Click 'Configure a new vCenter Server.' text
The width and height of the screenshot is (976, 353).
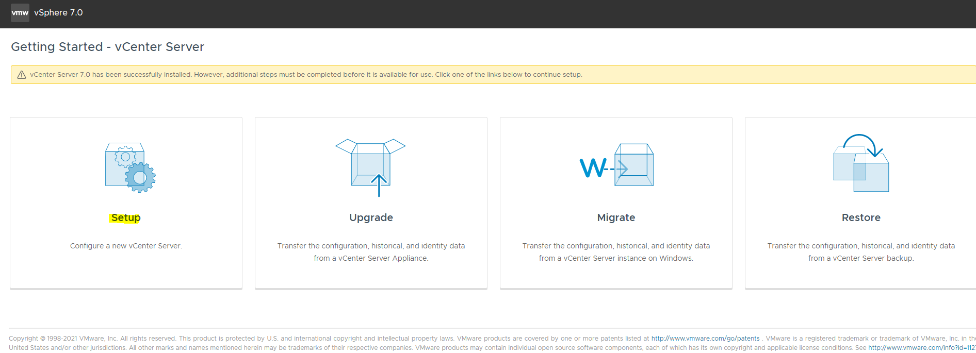tap(126, 246)
